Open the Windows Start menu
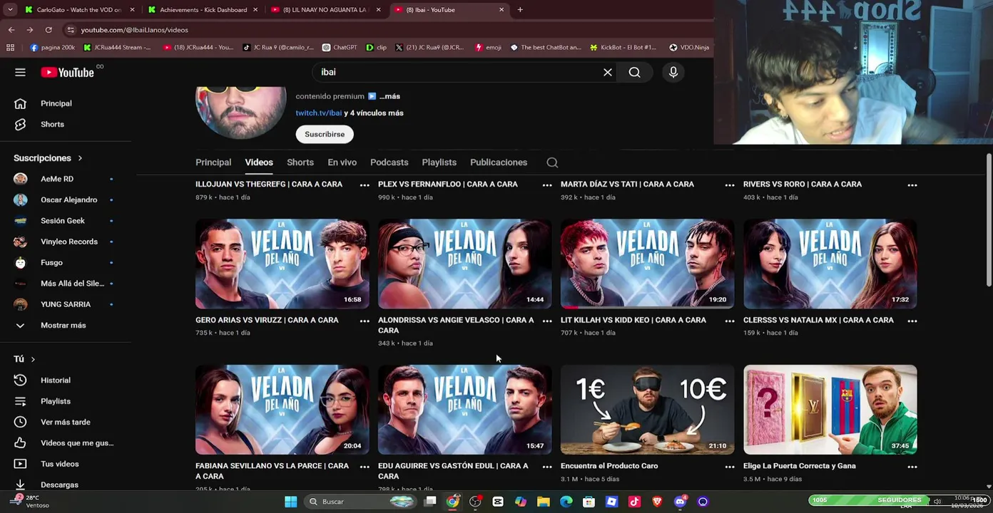Image resolution: width=993 pixels, height=513 pixels. pyautogui.click(x=290, y=502)
